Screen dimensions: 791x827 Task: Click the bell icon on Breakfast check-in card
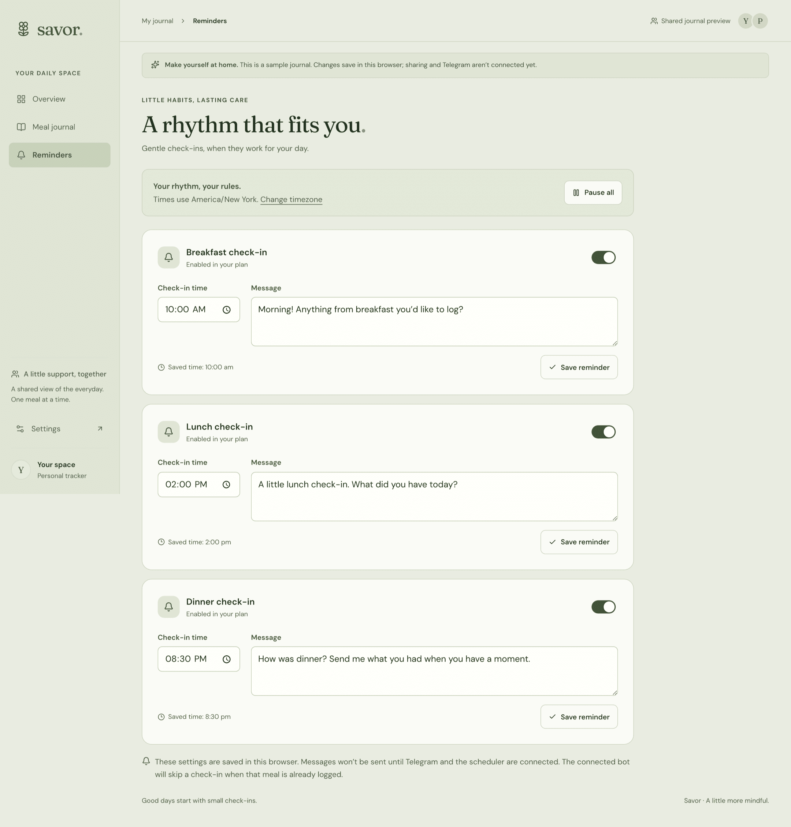click(x=169, y=257)
